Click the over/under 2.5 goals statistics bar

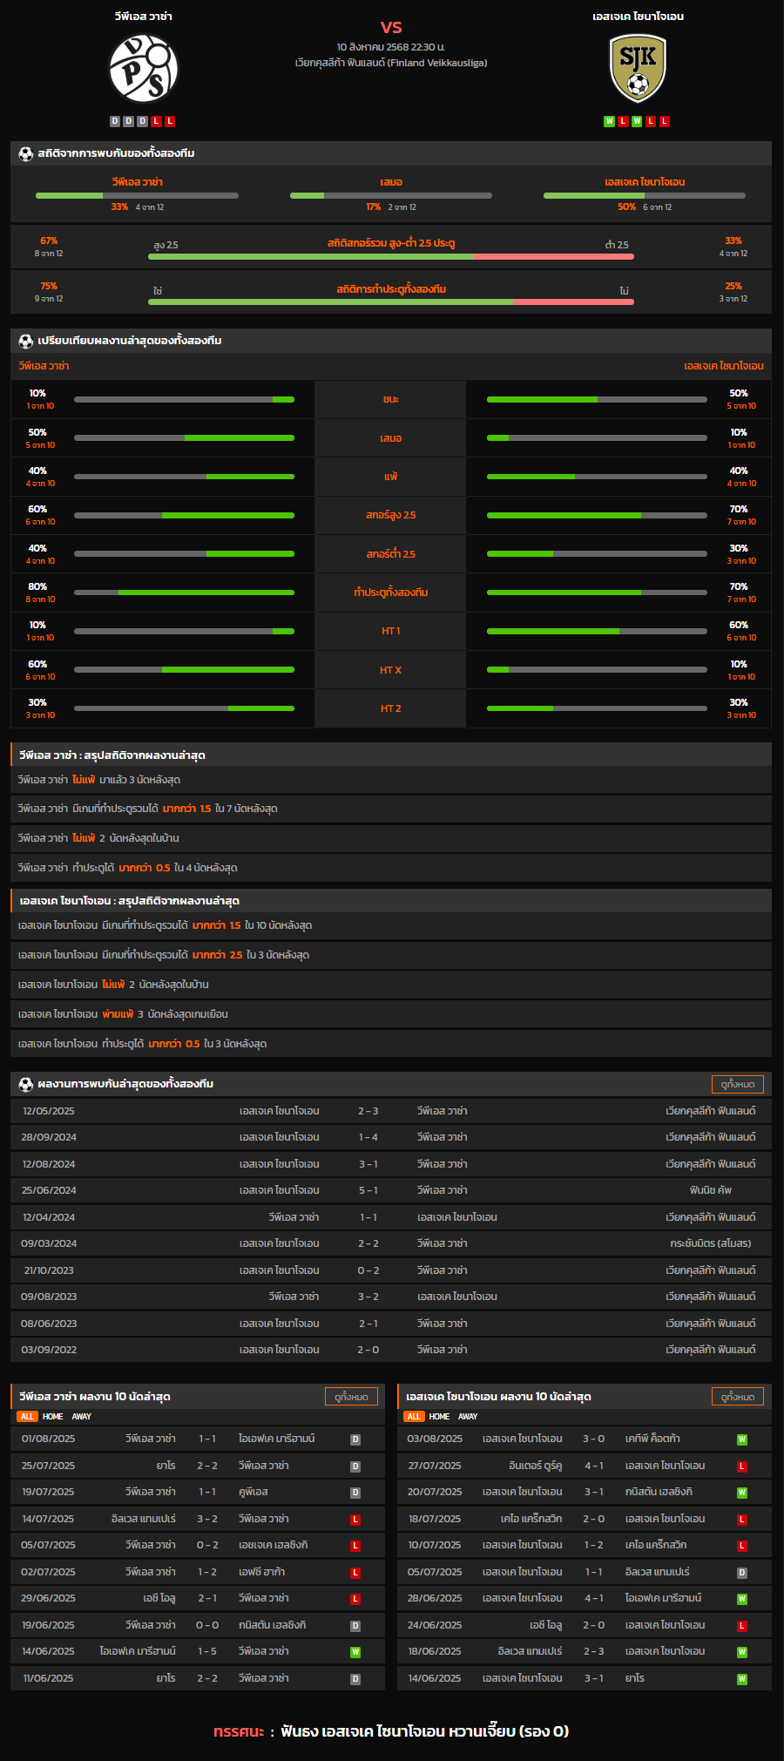tap(391, 257)
